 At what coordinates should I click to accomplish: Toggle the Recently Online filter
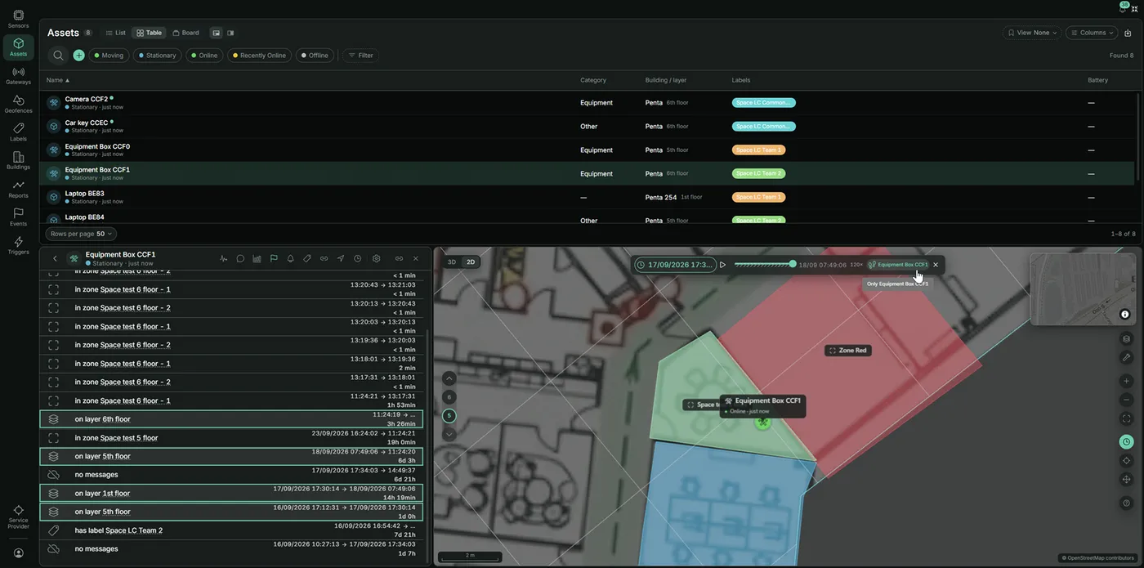(259, 56)
